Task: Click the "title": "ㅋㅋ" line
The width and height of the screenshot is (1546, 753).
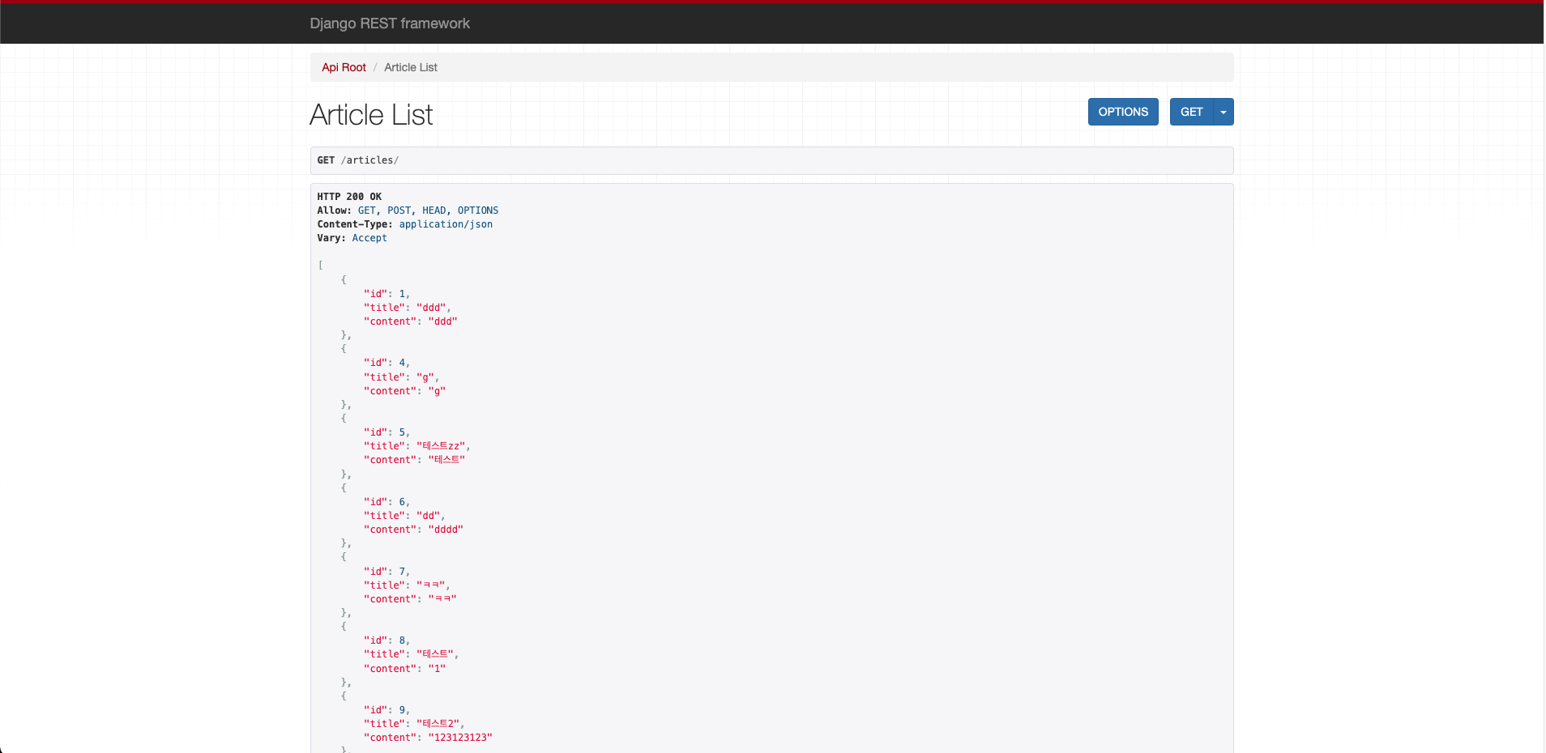Action: coord(407,585)
